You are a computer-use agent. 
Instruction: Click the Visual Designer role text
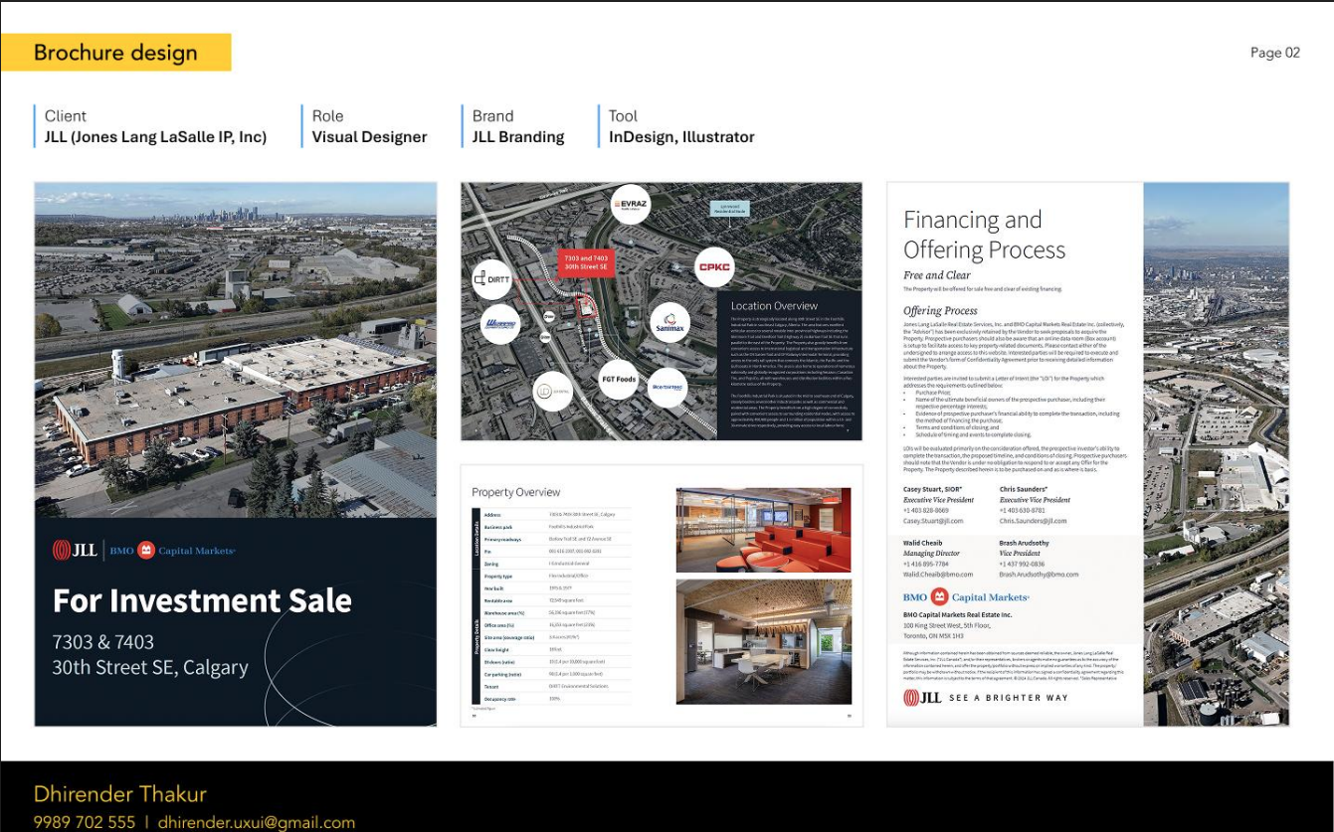[369, 137]
